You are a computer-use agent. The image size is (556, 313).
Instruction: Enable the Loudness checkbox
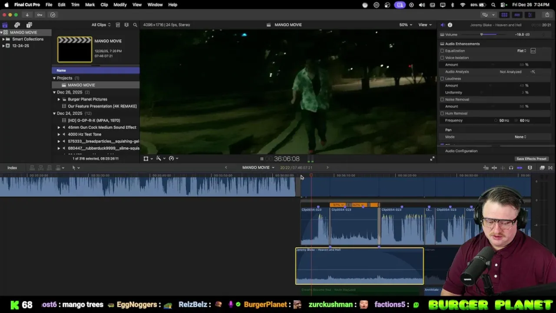(x=442, y=79)
